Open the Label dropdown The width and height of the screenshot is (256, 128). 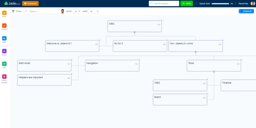[x=93, y=11]
